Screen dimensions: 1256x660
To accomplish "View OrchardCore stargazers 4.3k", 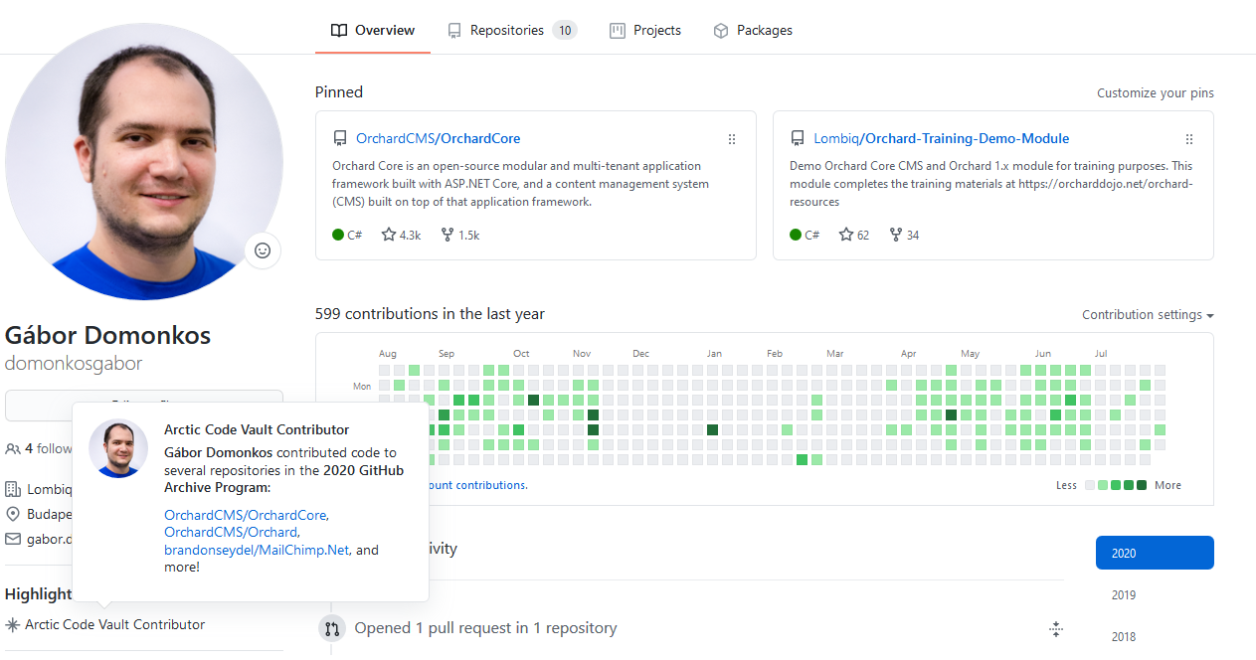I will tap(402, 236).
